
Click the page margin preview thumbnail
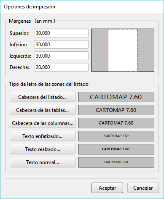click(123, 50)
